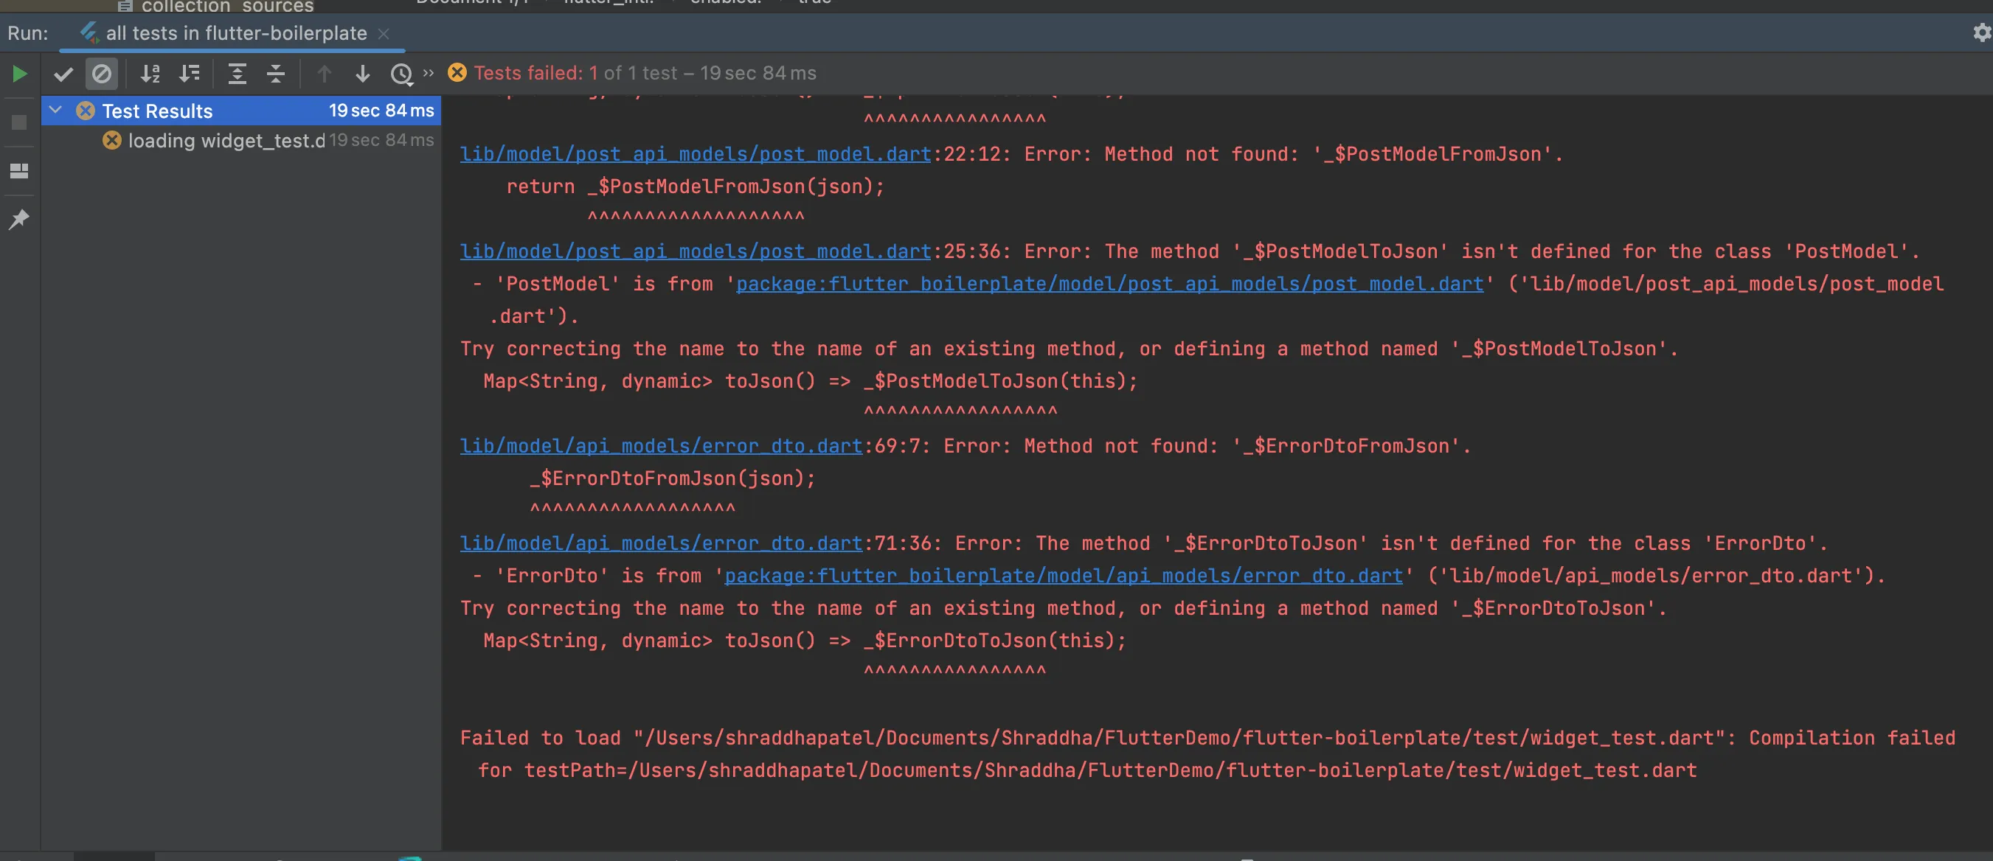1993x861 pixels.
Task: Toggle Show Ignored tests filter
Action: pyautogui.click(x=101, y=74)
